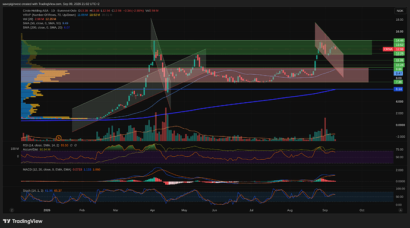Select the VRVP indicator legend
Screen dimensions: 410x228
coord(49,15)
